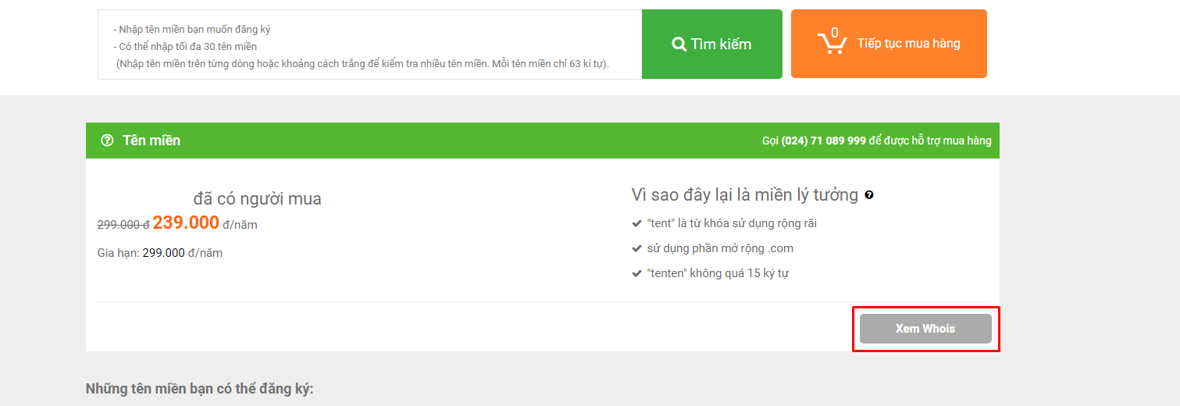Screen dimensions: 1180x406
Task: Continue shopping via Tiếp tục mua hàng
Action: (x=889, y=44)
